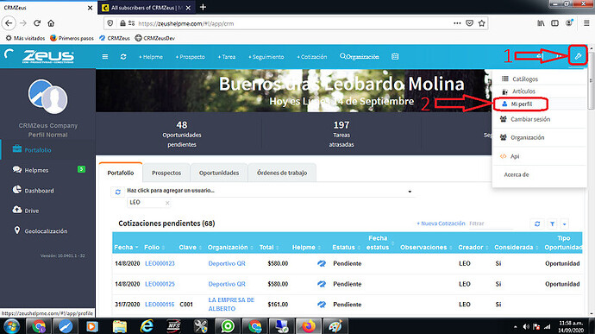Open the Firefox hamburger menu
Image resolution: width=595 pixels, height=334 pixels.
(x=586, y=23)
